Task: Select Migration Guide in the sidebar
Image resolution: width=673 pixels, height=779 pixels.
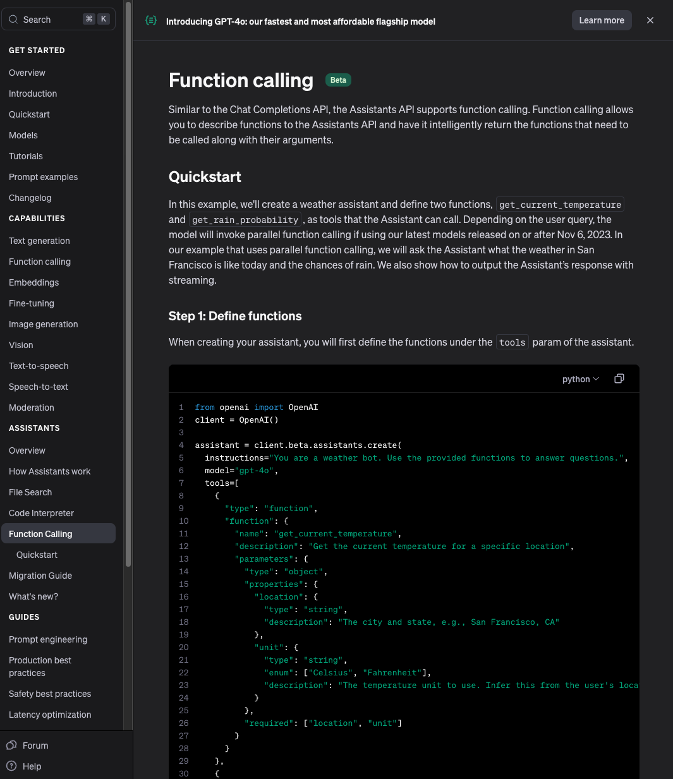Action: click(x=40, y=576)
